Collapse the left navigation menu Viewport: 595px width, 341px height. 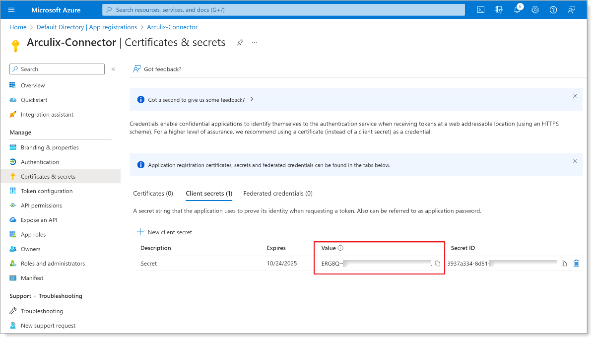tap(113, 69)
